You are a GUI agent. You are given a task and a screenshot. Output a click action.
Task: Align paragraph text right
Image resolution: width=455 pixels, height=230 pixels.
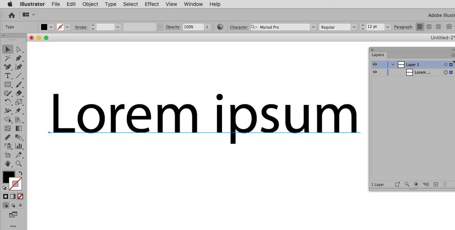(438, 27)
